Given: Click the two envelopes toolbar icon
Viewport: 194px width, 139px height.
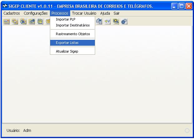Looking at the screenshot, I should 15,21.
